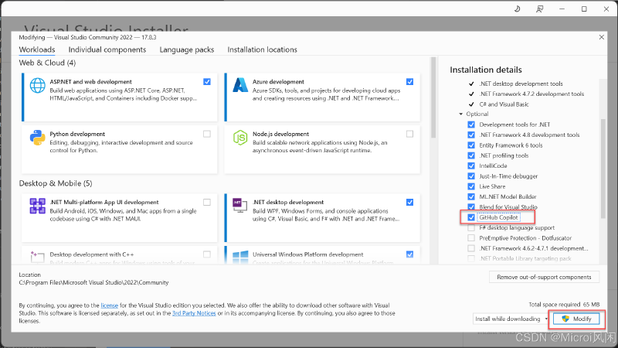Open the Install while downloading dropdown
This screenshot has height=348, width=618.
click(x=511, y=319)
